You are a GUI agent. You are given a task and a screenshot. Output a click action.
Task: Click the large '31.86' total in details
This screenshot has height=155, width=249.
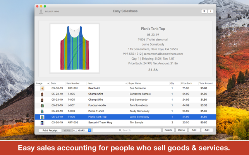pos(153,70)
